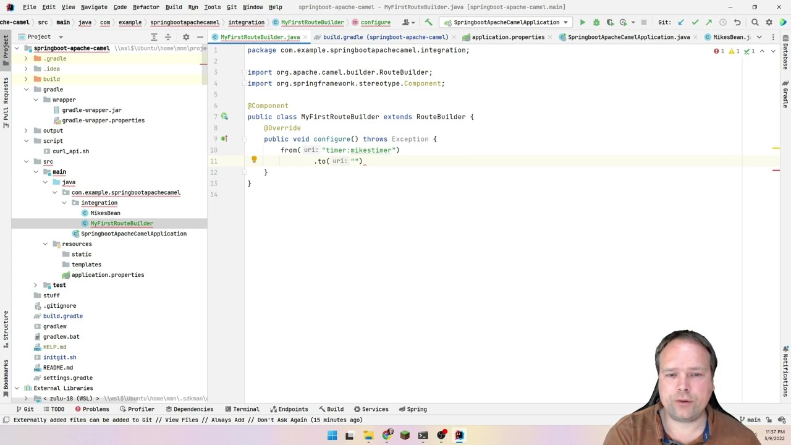Toggle the Bookmarks tool window stripe
Image resolution: width=791 pixels, height=445 pixels.
tap(6, 377)
